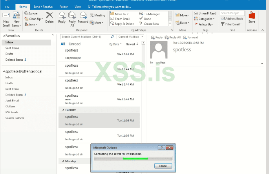Open the RSS Feeds folder
This screenshot has width=269, height=174.
[x=12, y=112]
